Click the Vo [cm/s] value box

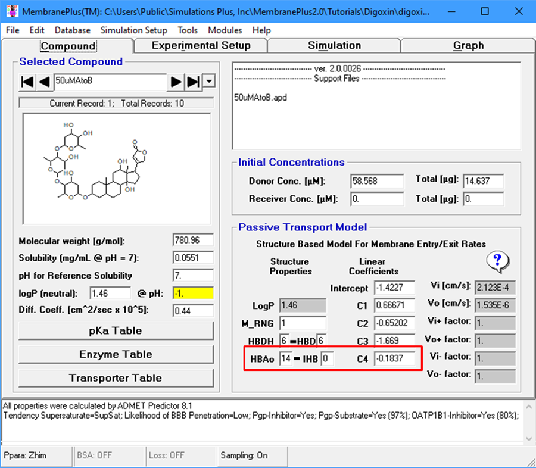coord(495,305)
